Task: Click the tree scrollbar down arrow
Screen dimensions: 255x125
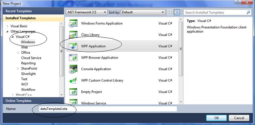Action: tap(61, 95)
